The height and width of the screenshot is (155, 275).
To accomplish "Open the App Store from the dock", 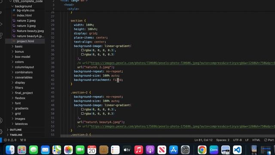I will 174,150.
